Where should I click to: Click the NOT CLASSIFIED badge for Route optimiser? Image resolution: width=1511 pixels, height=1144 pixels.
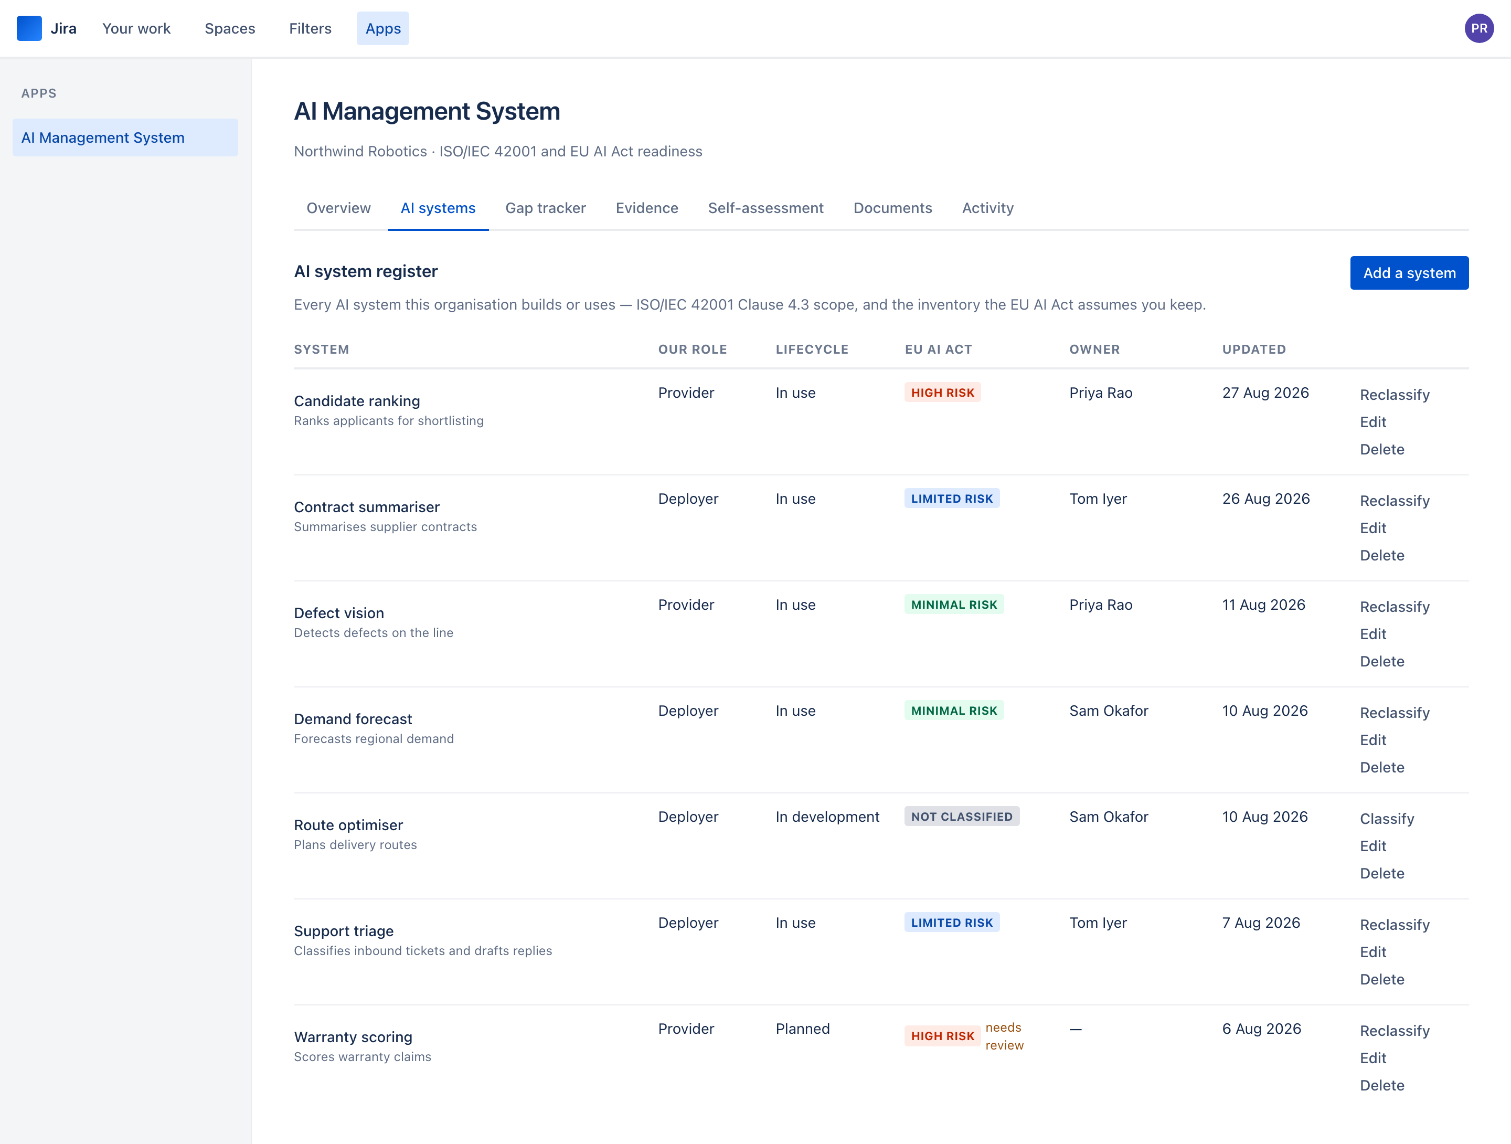962,817
